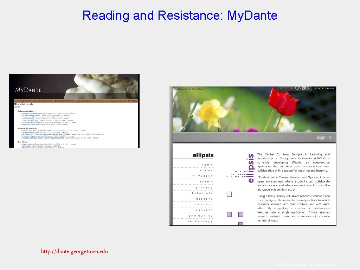
Task: Click the sign in button
Action: pyautogui.click(x=323, y=137)
